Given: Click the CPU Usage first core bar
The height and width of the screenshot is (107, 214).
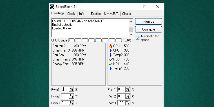Looking at the screenshot, I should tap(71, 40).
